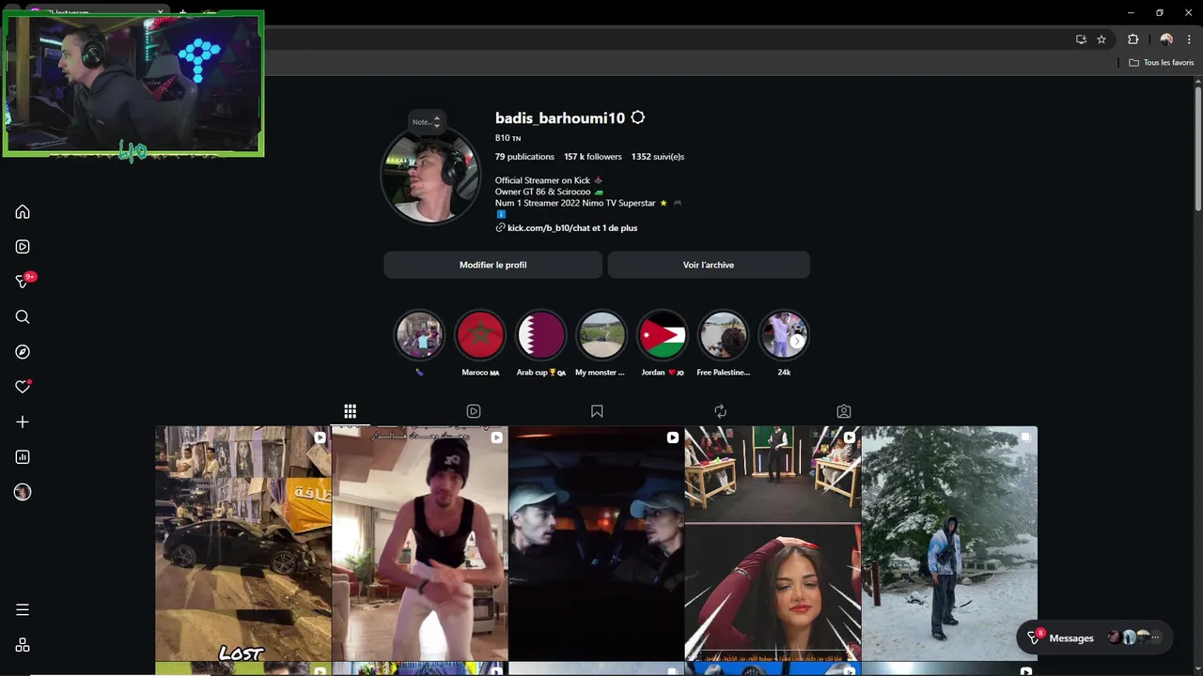This screenshot has width=1203, height=676.
Task: Open Chrome extensions puzzle icon
Action: pyautogui.click(x=1133, y=39)
